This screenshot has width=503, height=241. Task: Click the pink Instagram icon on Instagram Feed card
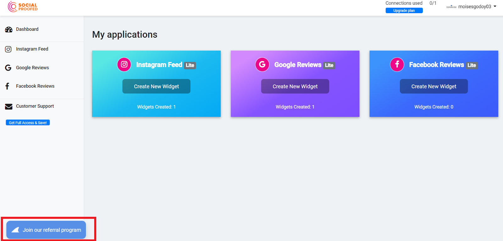tap(124, 65)
